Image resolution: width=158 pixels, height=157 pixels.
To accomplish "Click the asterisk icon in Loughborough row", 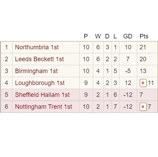I will coord(143,83).
